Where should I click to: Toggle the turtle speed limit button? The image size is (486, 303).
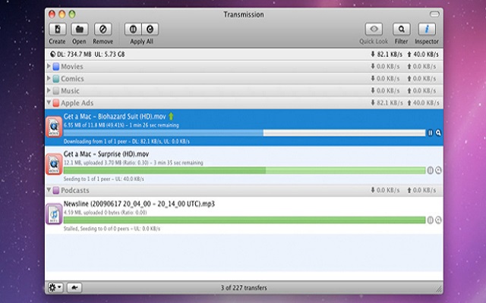pos(75,288)
